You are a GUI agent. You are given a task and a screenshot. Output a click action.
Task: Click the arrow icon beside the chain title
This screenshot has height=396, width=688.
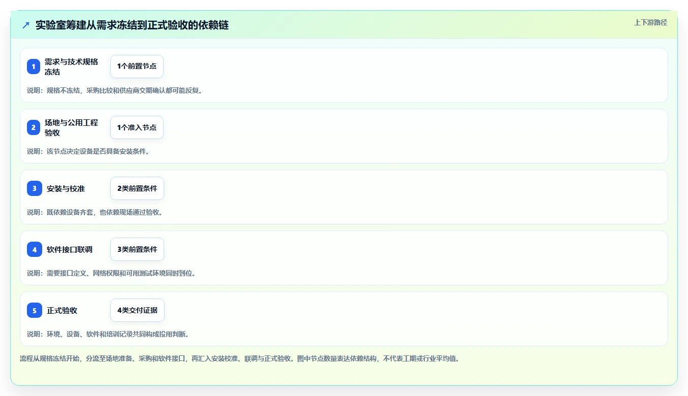(26, 25)
